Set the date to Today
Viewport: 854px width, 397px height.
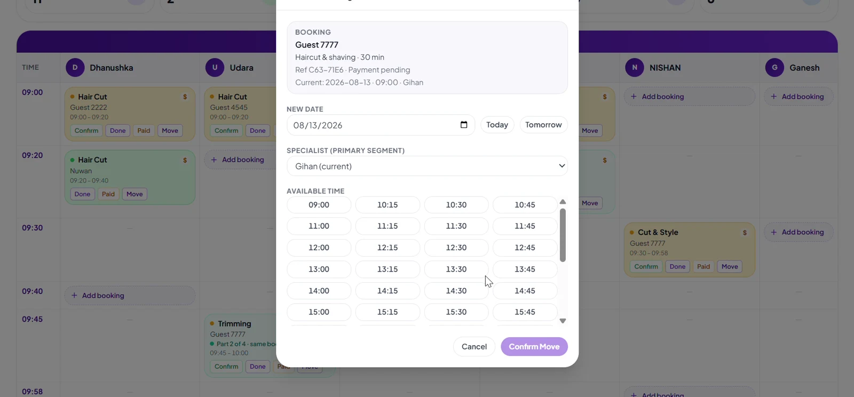point(497,125)
